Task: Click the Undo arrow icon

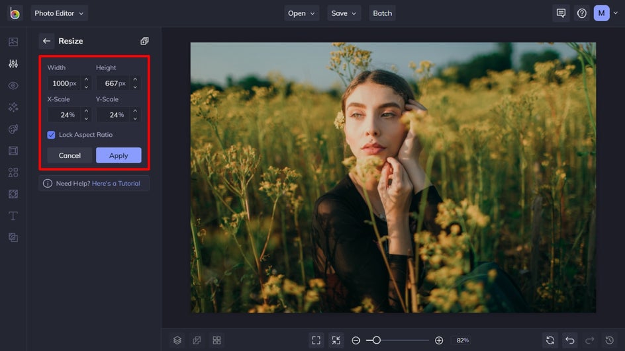Action: (x=570, y=340)
